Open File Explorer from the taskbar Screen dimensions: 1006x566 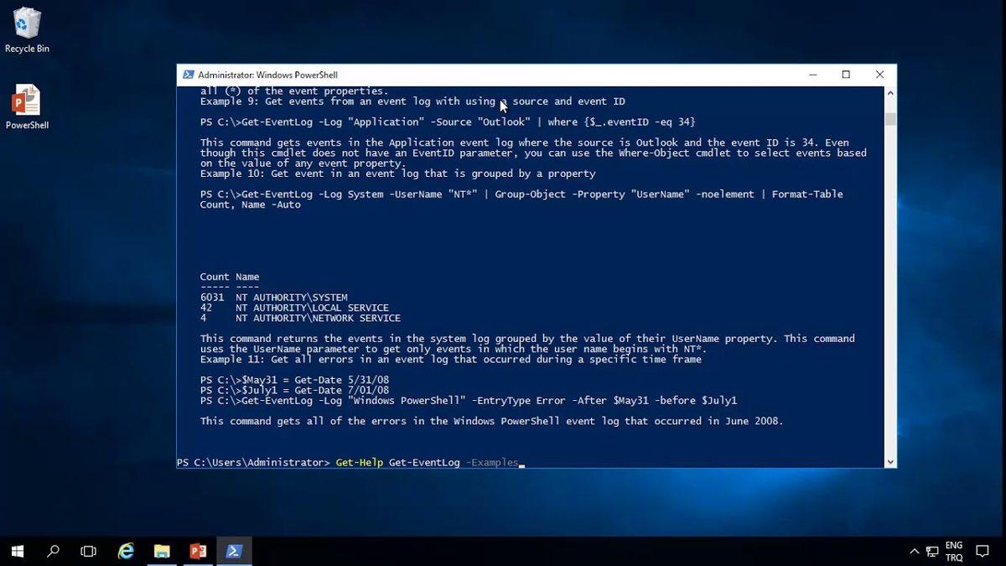coord(162,551)
